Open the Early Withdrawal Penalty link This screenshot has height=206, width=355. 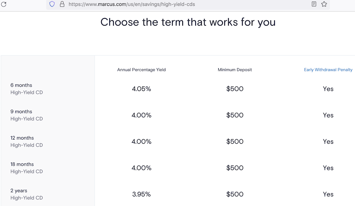[328, 70]
